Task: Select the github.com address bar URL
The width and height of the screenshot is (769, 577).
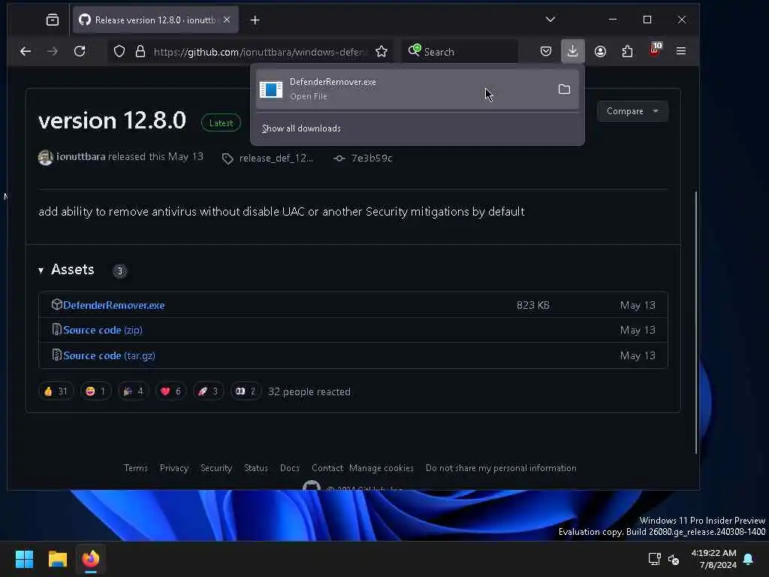Action: 261,52
